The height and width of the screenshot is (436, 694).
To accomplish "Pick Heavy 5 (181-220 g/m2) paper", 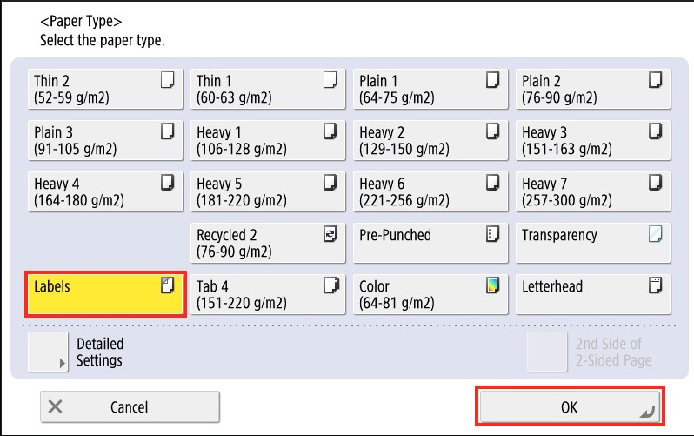I will [268, 191].
